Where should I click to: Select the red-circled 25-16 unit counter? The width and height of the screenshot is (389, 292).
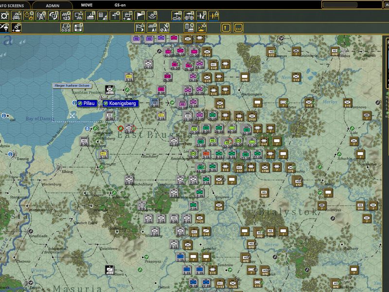[x=128, y=128]
